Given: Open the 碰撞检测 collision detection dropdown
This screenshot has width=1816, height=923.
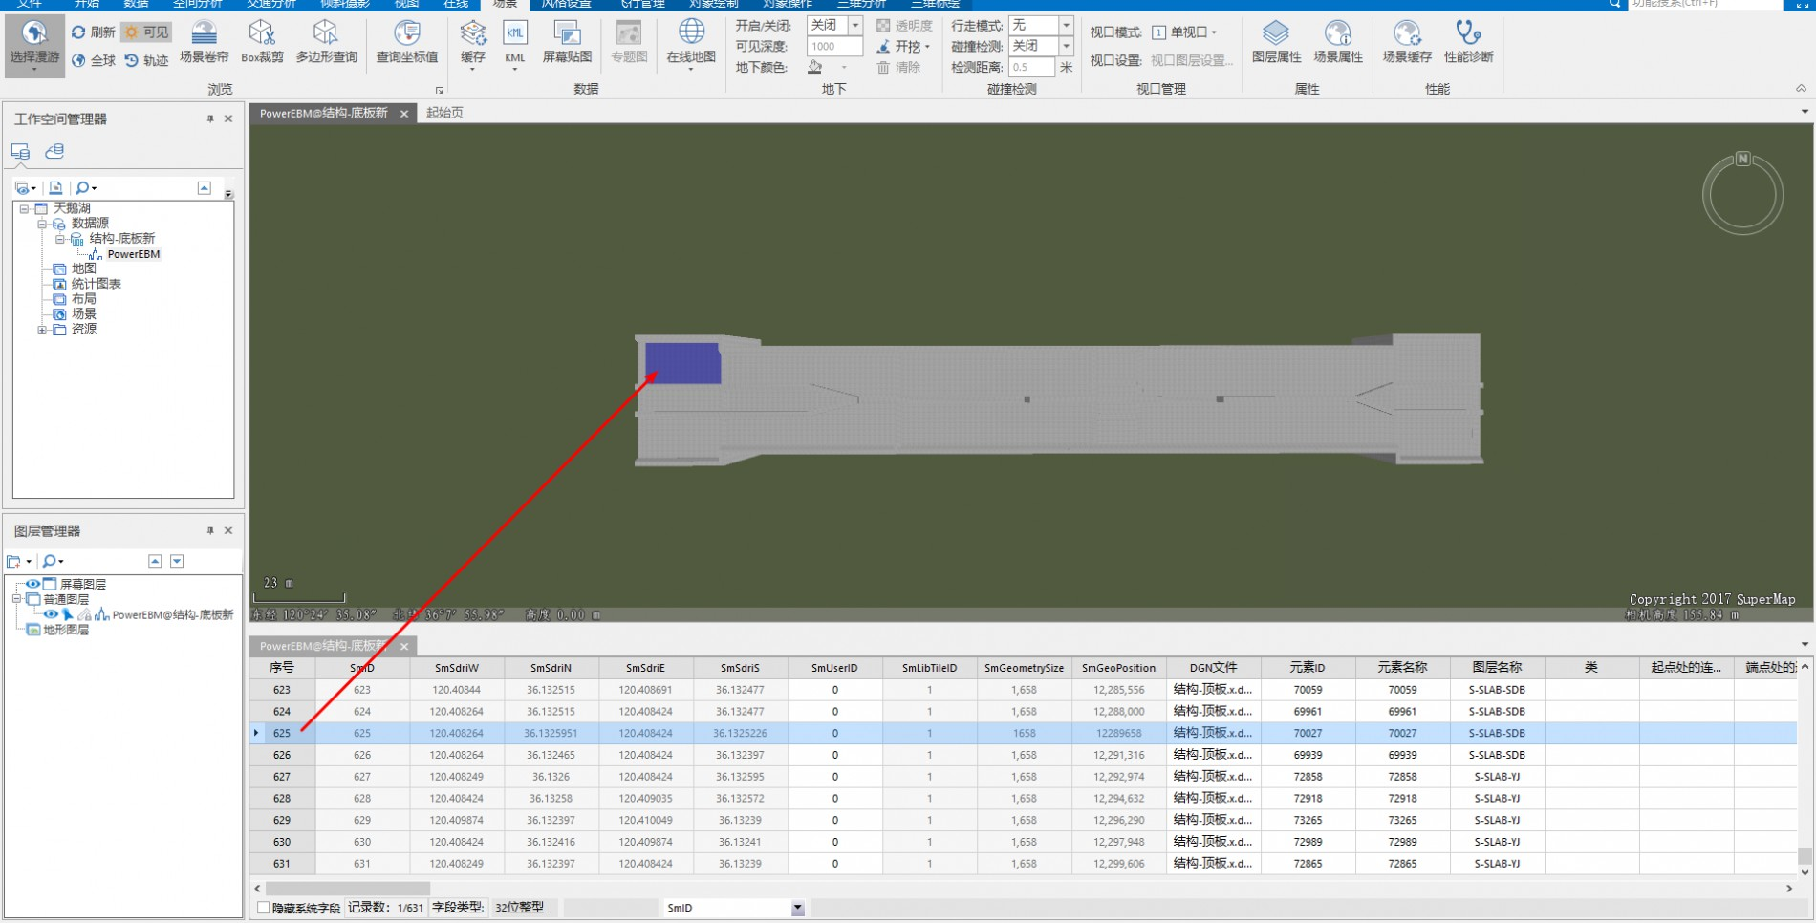Looking at the screenshot, I should pos(1066,46).
